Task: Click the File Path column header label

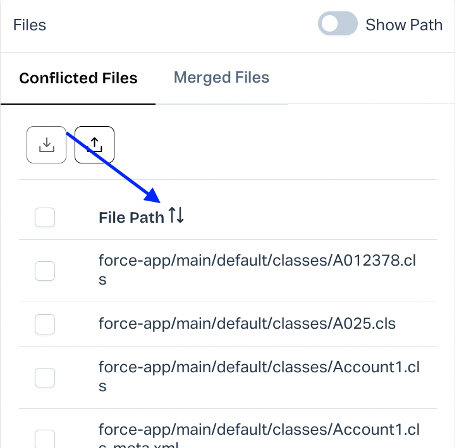Action: tap(132, 218)
